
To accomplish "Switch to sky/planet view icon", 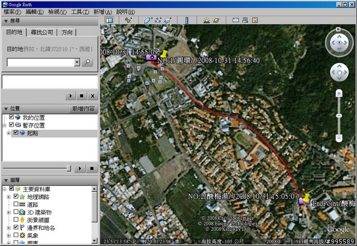I will point(216,20).
